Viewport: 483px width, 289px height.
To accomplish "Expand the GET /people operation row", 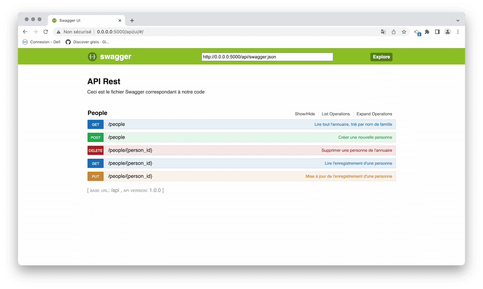I will [x=242, y=124].
